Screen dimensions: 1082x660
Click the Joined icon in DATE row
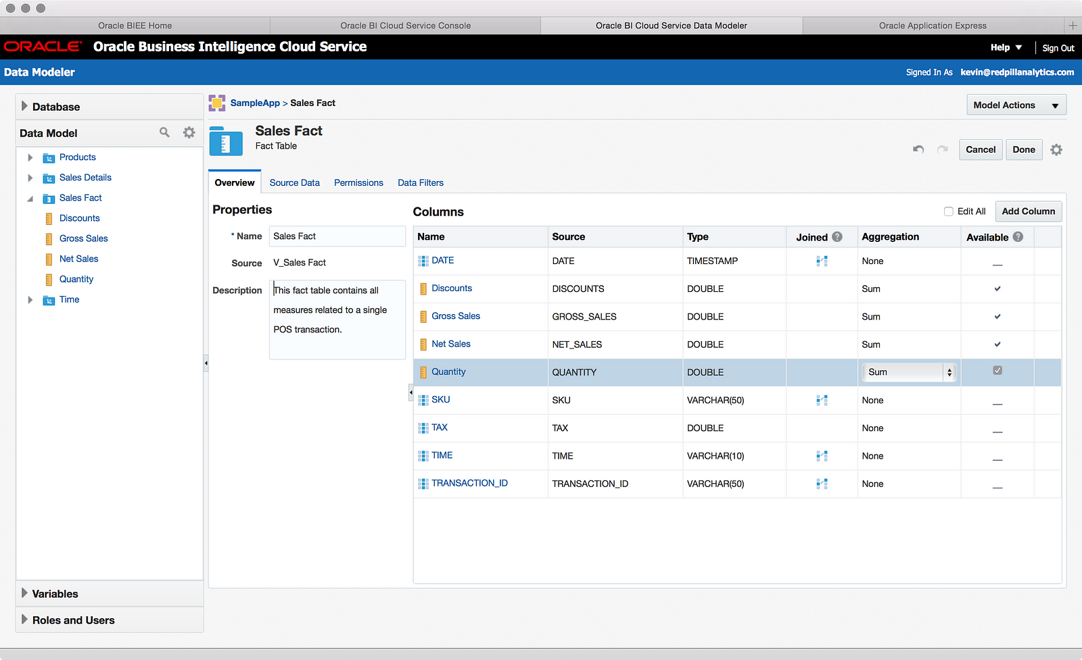tap(822, 261)
